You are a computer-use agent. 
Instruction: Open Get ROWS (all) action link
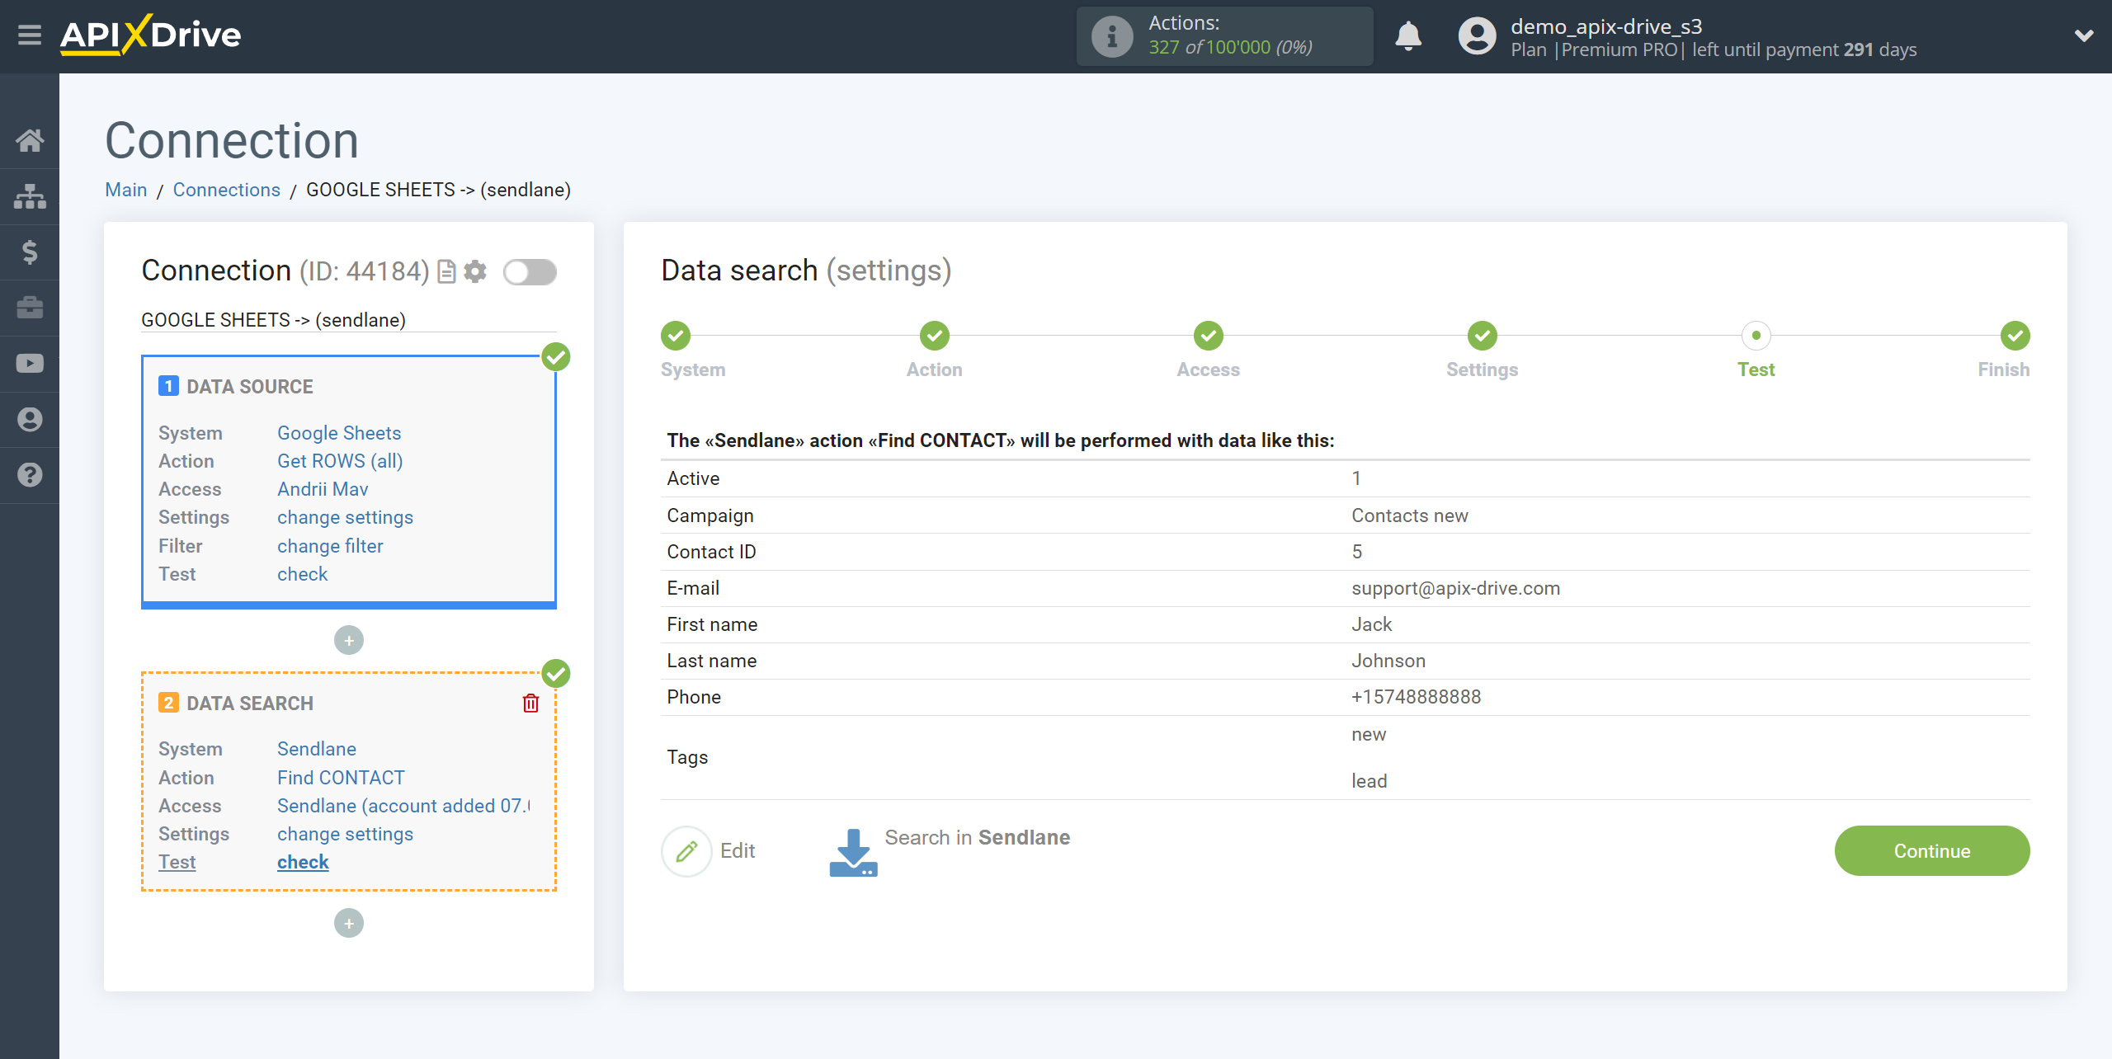[340, 461]
